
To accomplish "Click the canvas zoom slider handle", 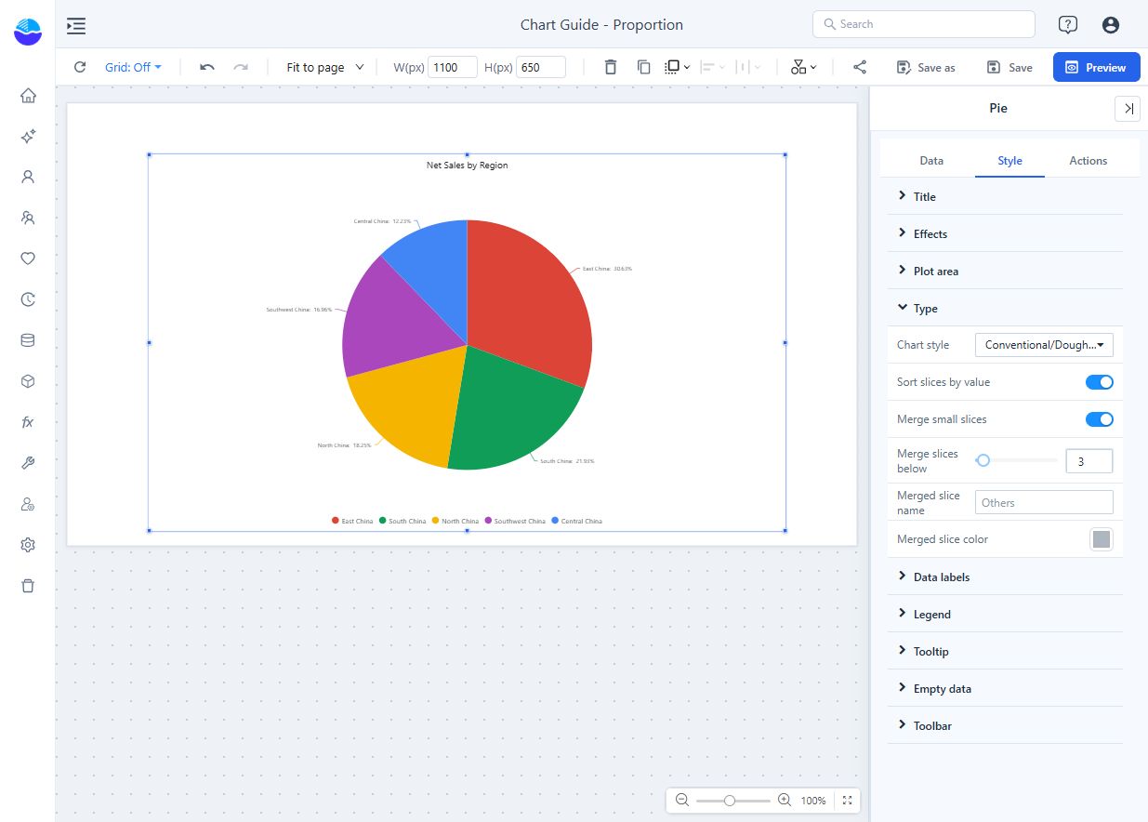I will (x=730, y=801).
